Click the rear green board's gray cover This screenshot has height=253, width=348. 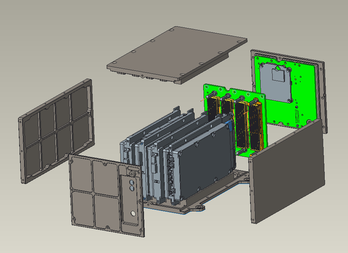275,83
